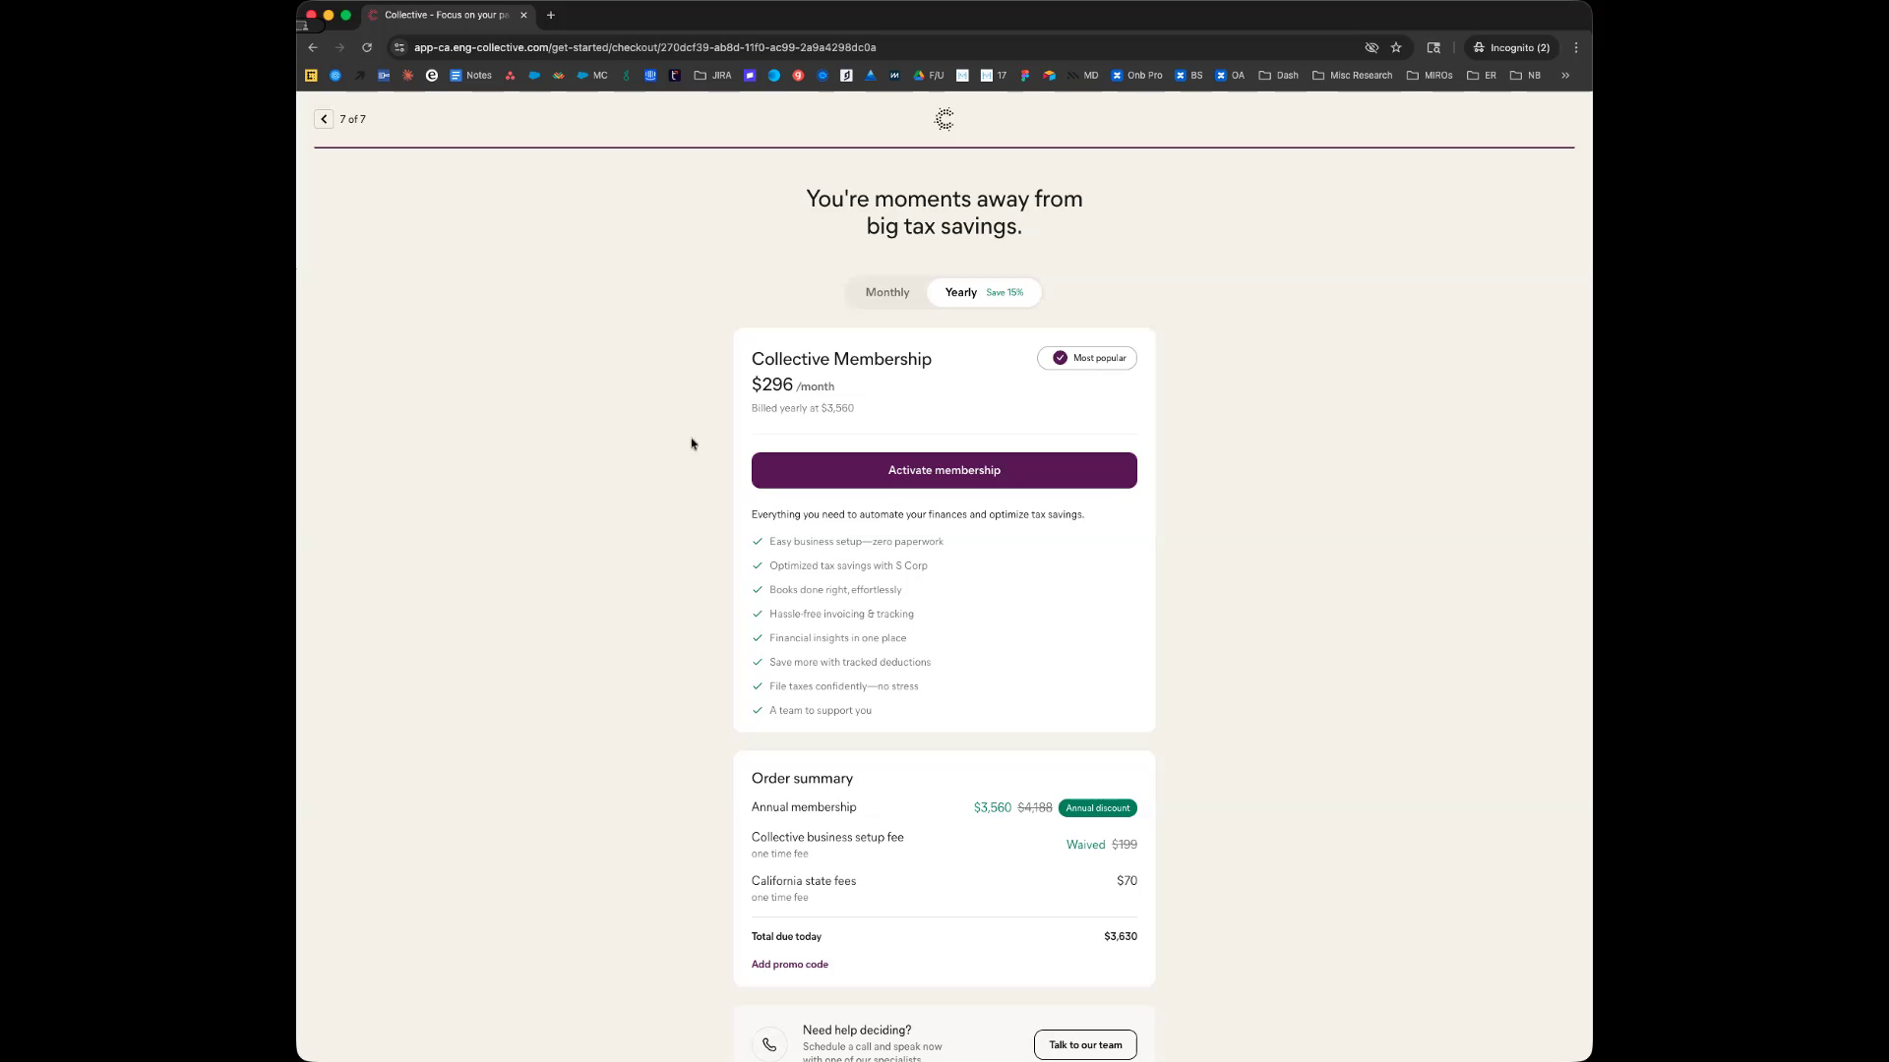Switch billing to Monthly
1889x1062 pixels.
(x=886, y=292)
